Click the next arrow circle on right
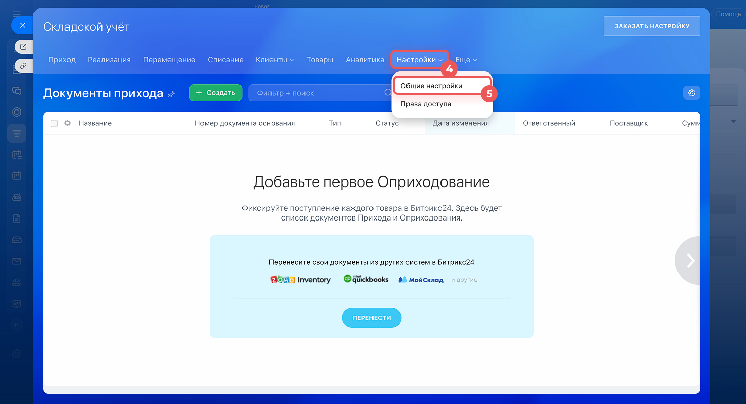 [x=689, y=260]
